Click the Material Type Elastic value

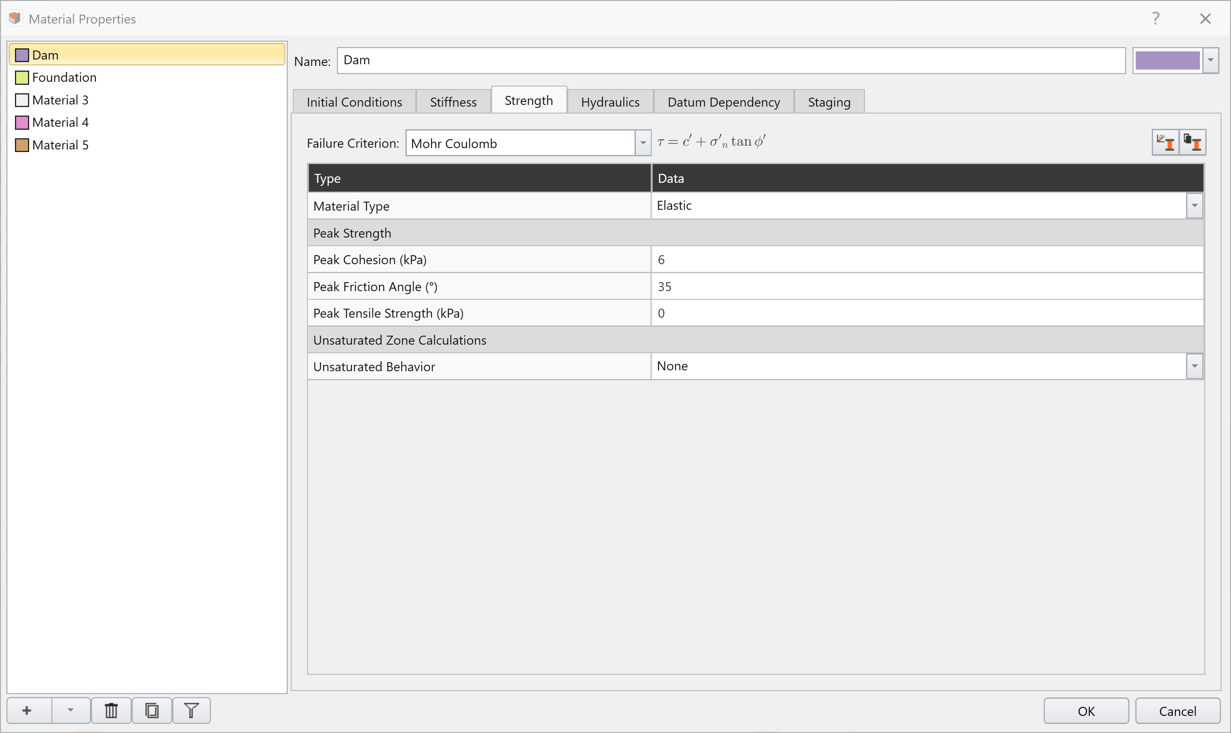[918, 206]
